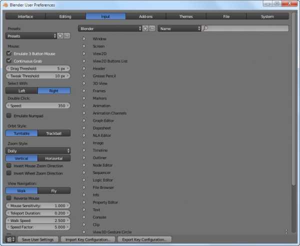Remove the selected input preset
The height and width of the screenshot is (246, 300).
tap(67, 36)
